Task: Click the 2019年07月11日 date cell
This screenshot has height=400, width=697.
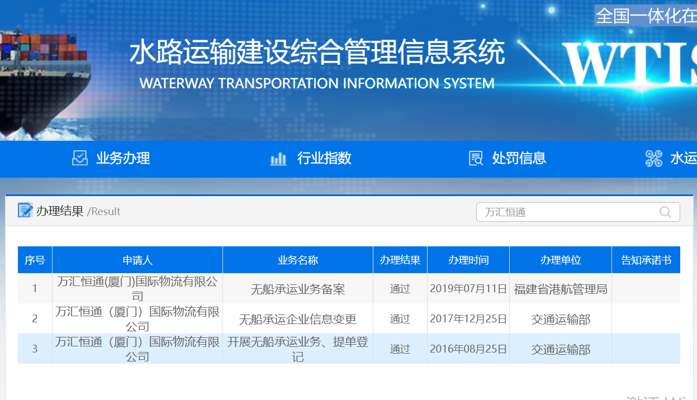Action: click(468, 289)
